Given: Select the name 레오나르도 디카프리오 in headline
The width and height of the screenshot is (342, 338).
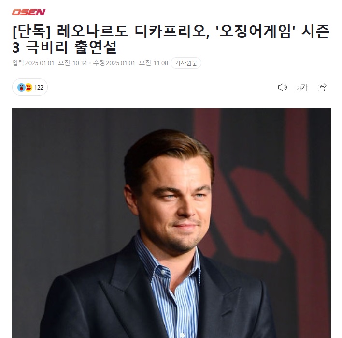Looking at the screenshot, I should click(x=133, y=31).
